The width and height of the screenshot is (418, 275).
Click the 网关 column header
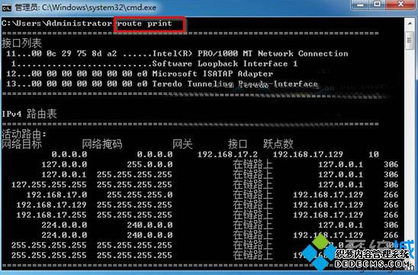182,144
